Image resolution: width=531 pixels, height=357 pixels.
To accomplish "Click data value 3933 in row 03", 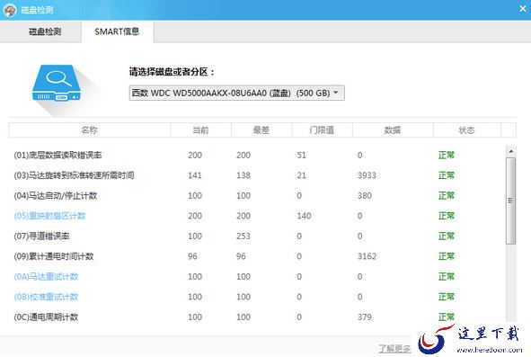I will tap(367, 175).
